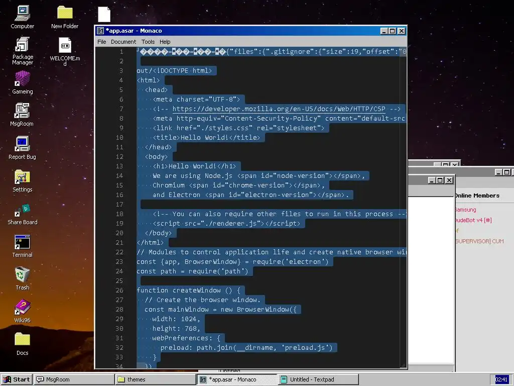Follow the developer.mozilla.org CSP link
This screenshot has height=386, width=514.
pos(279,109)
